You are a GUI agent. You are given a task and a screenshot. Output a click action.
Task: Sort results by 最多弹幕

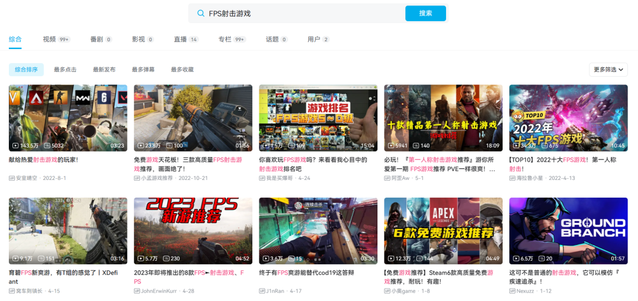click(x=143, y=70)
